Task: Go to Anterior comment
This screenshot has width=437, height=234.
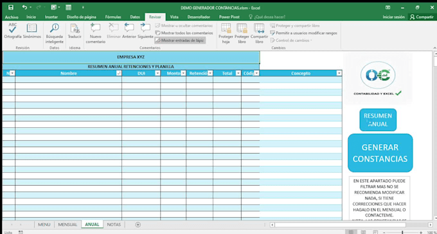Action: coord(129,32)
